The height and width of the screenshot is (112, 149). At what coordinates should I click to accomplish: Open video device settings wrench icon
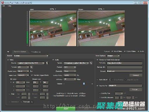coord(47,63)
